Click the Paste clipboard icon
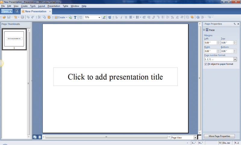This screenshot has height=145, width=241. pyautogui.click(x=49, y=17)
